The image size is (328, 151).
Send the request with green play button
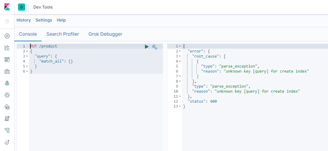click(147, 47)
